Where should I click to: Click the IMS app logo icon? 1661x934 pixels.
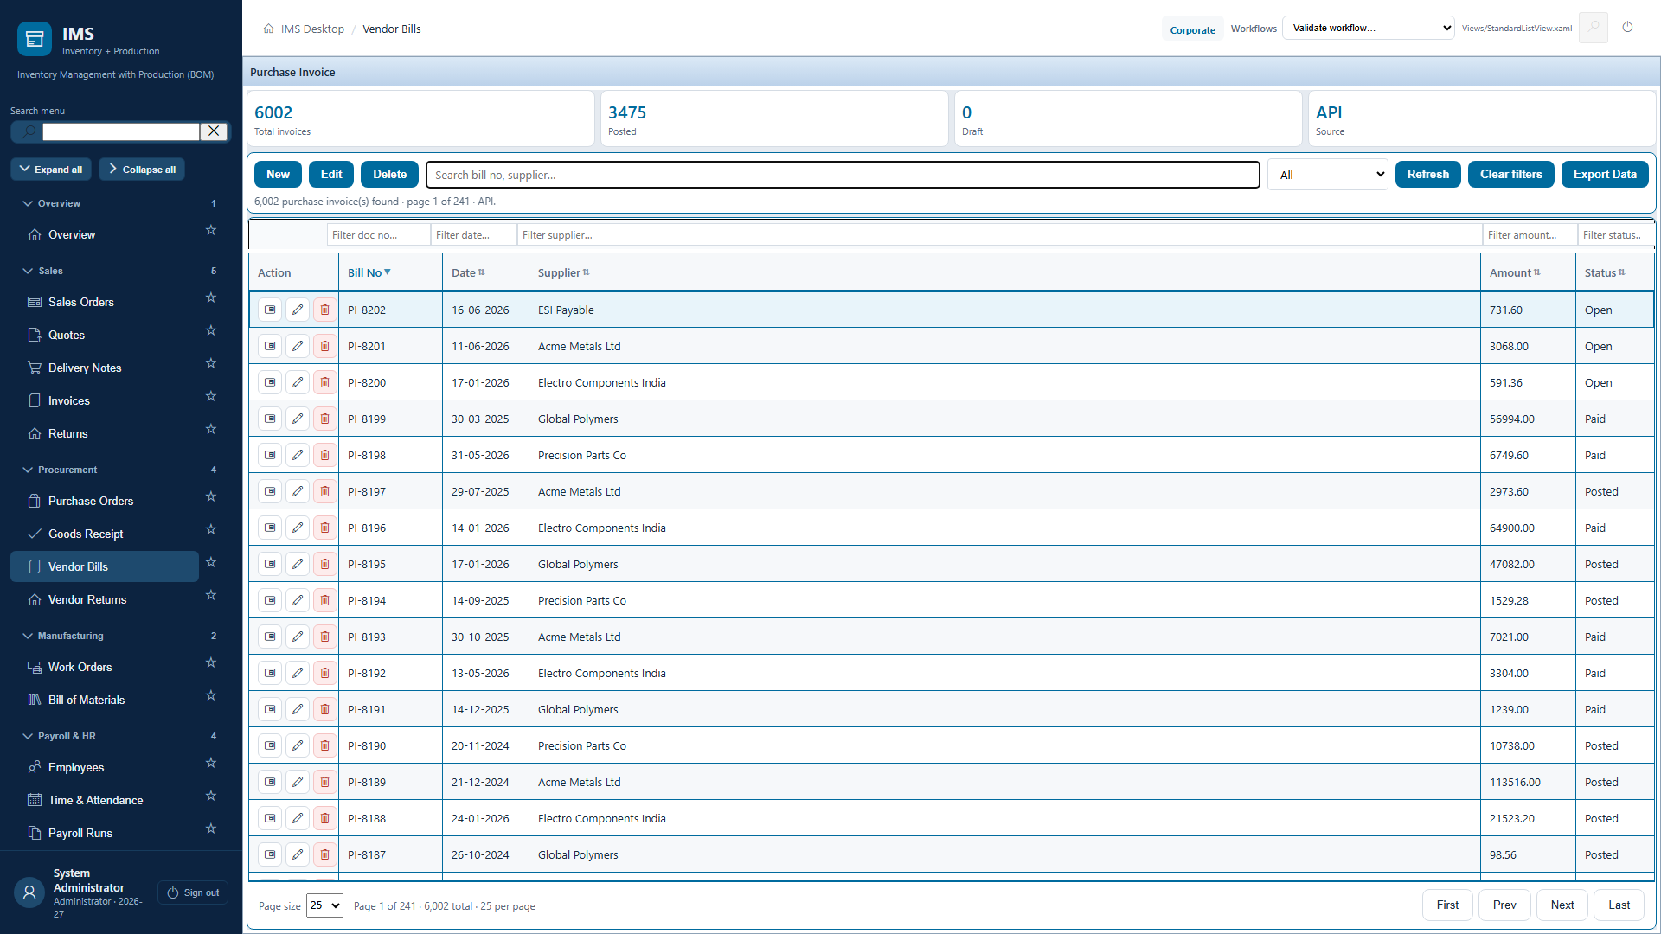pyautogui.click(x=35, y=39)
